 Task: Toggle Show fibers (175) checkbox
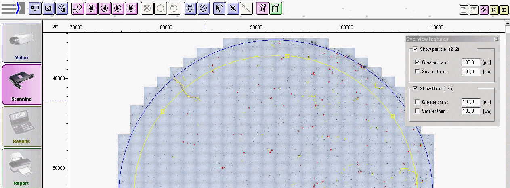415,89
